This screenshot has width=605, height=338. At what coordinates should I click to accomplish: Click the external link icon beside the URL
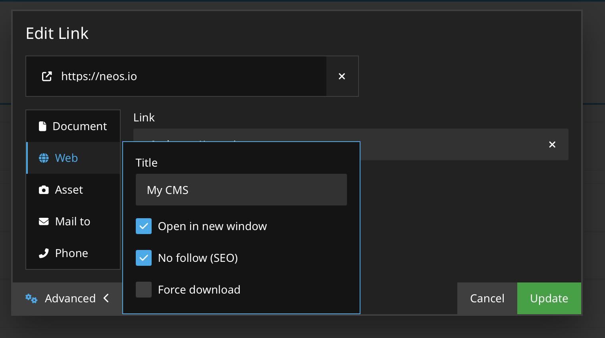pyautogui.click(x=47, y=76)
